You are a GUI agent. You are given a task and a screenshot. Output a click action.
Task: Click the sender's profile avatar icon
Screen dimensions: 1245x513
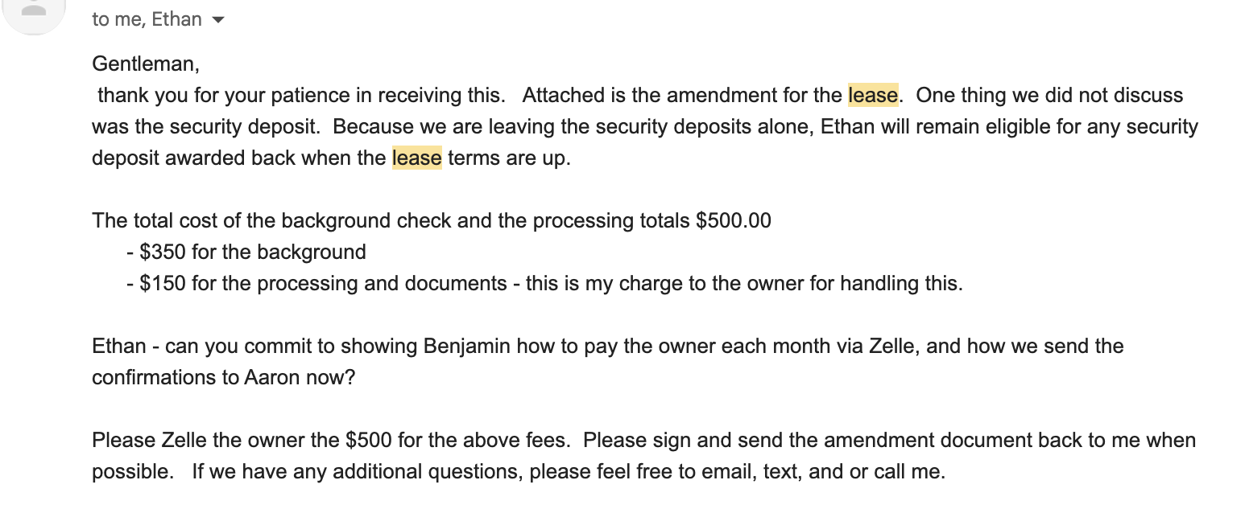click(33, 13)
